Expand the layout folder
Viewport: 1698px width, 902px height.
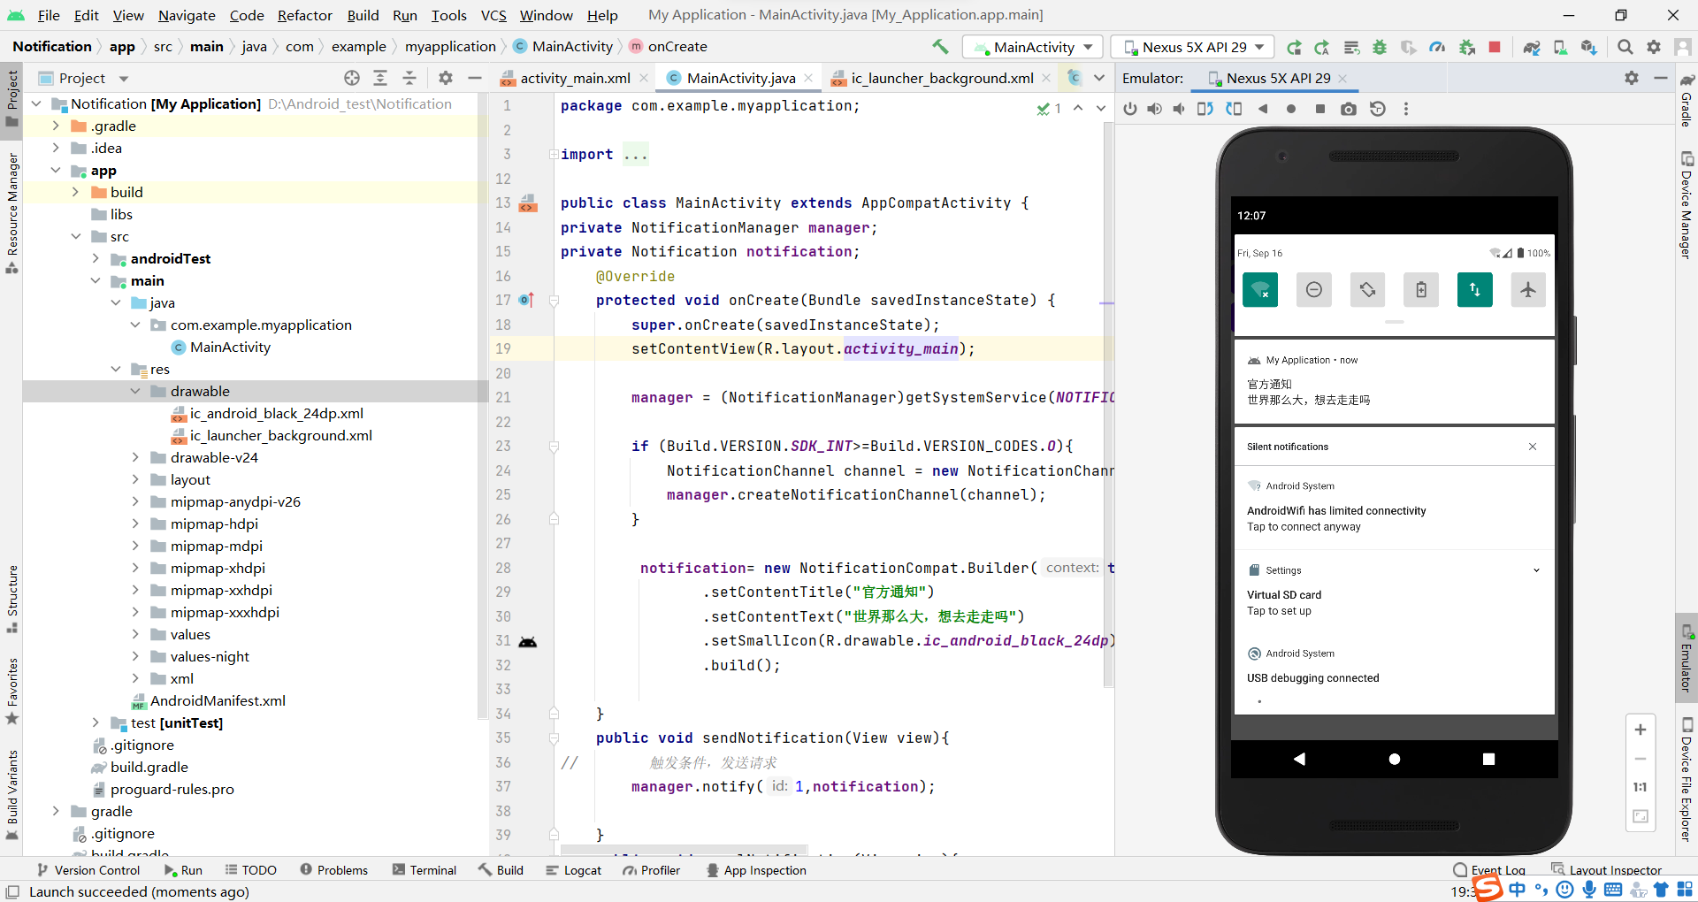(135, 478)
